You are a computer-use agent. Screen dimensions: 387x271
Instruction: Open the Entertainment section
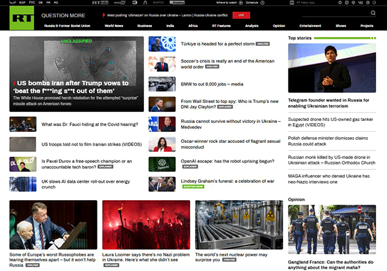click(310, 26)
